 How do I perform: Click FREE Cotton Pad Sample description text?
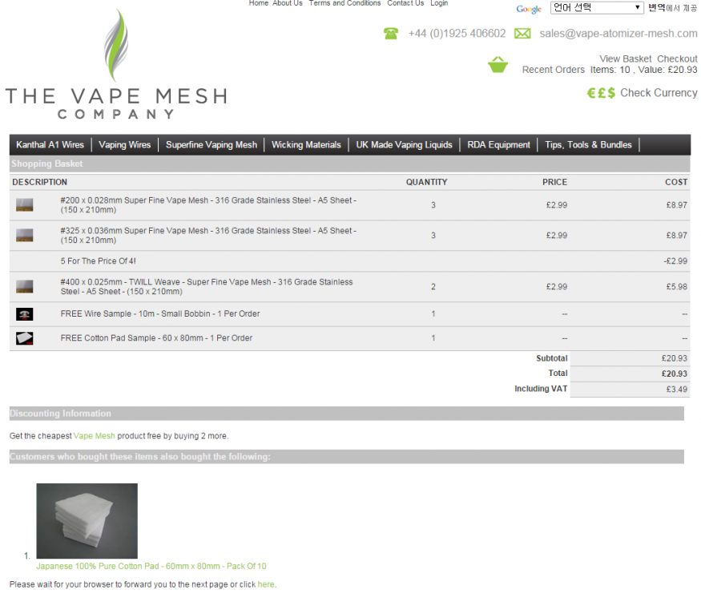pyautogui.click(x=156, y=338)
